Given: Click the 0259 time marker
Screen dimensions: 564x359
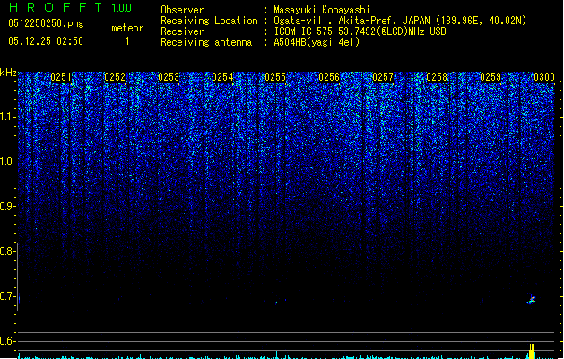Looking at the screenshot, I should [x=490, y=76].
